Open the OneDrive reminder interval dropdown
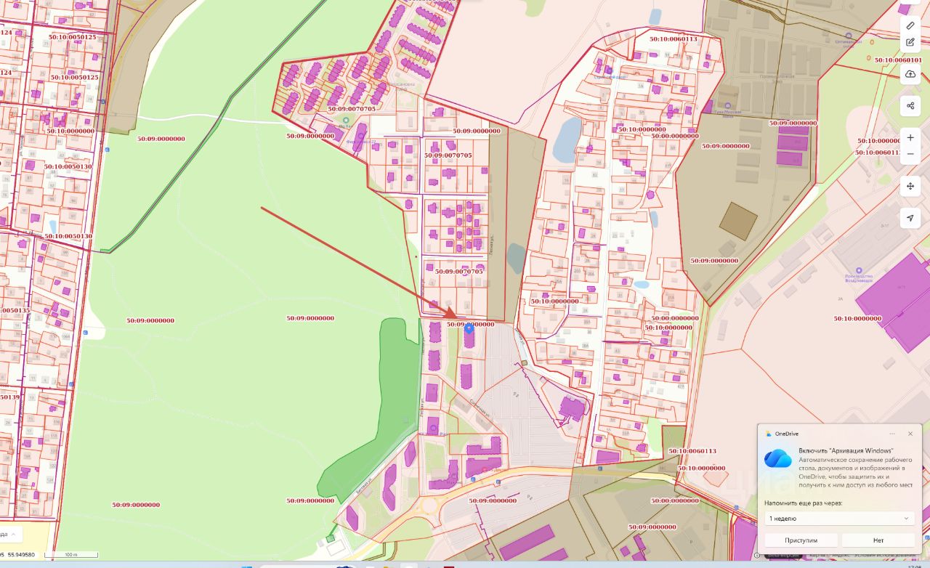 (839, 518)
